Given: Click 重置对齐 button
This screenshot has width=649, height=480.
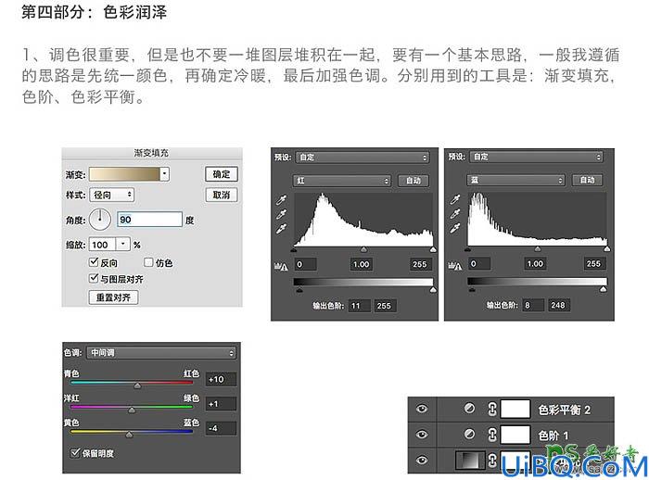Looking at the screenshot, I should point(113,297).
